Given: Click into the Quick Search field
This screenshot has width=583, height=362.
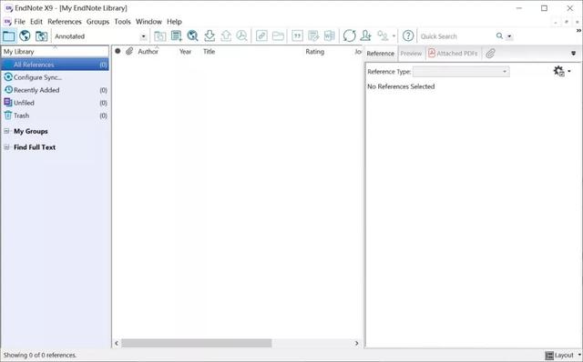Looking at the screenshot, I should (x=456, y=36).
